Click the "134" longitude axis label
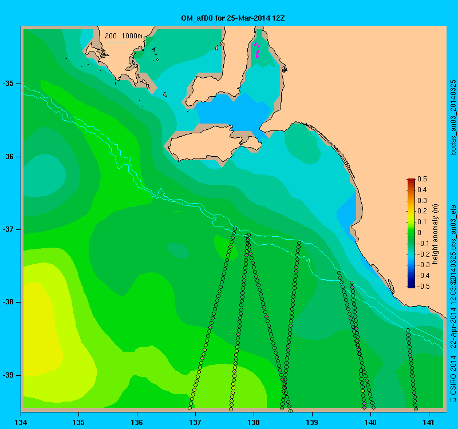The height and width of the screenshot is (429, 458). click(21, 422)
